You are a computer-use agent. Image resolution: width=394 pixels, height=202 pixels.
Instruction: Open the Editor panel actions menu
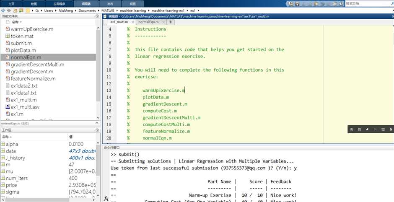coord(392,16)
